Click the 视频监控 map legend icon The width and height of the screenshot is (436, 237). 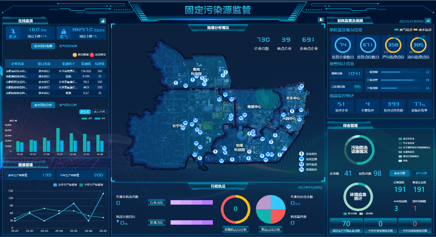pos(301,170)
